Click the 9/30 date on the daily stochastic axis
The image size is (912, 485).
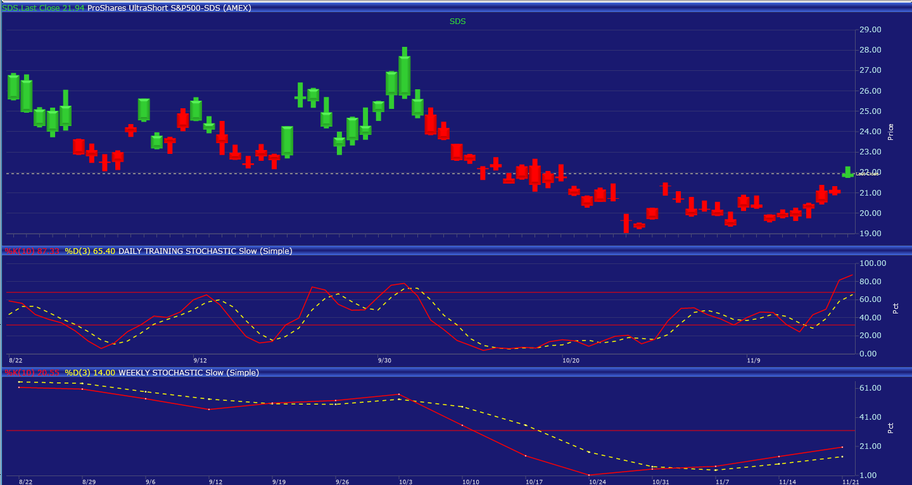tap(384, 360)
